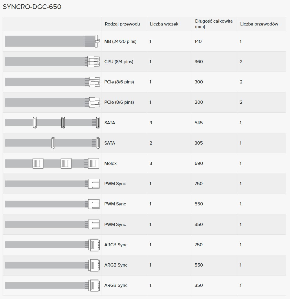This screenshot has width=290, height=299.
Task: Click the 350 mm PWM Sync cable illustration
Action: pyautogui.click(x=52, y=225)
